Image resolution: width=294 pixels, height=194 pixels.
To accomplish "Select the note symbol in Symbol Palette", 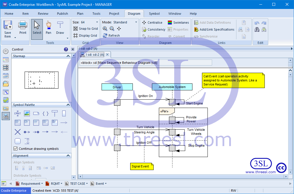I will tap(36, 113).
